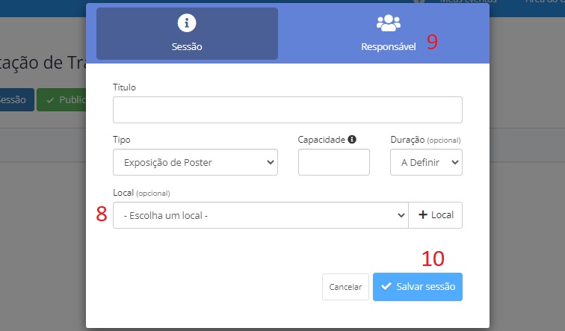Click the Meus Eventos link in top bar
Viewport: 565px width, 331px height.
468,1
